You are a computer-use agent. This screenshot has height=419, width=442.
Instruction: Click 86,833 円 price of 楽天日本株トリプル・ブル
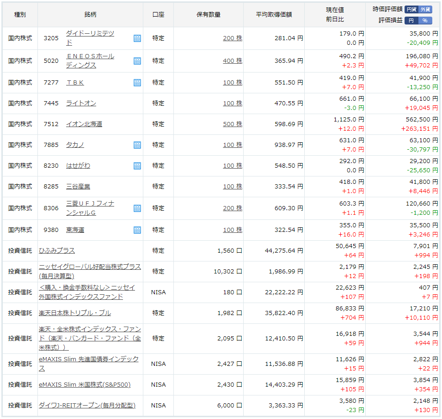coord(350,309)
